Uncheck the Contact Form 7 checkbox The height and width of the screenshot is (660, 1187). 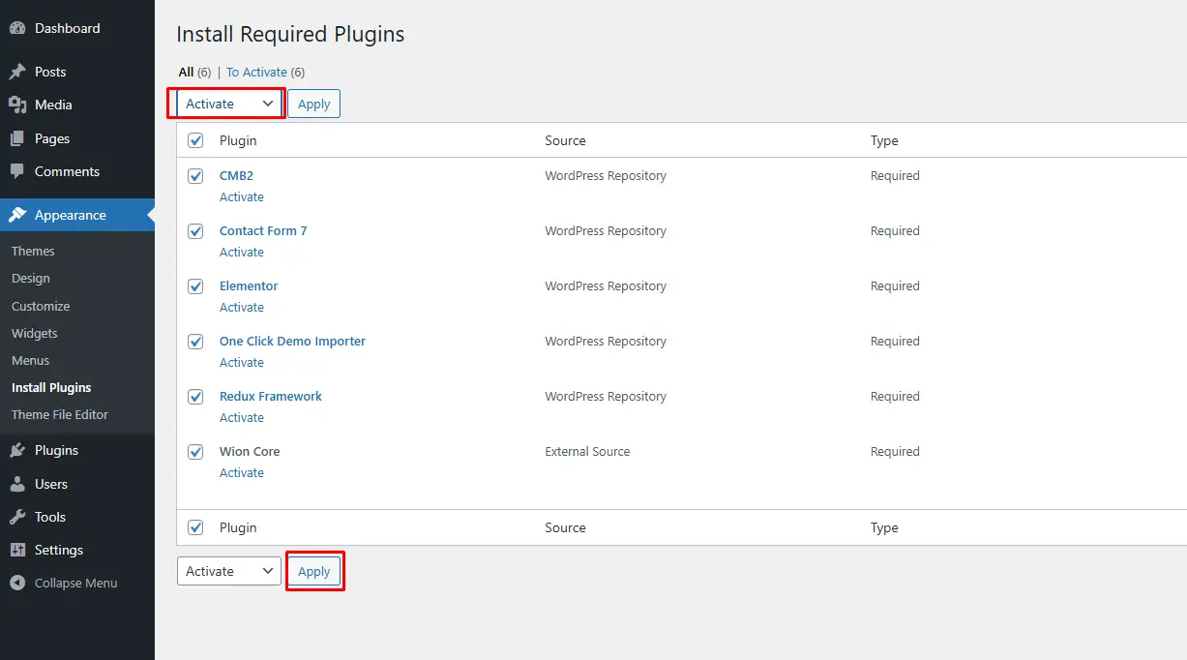[195, 231]
